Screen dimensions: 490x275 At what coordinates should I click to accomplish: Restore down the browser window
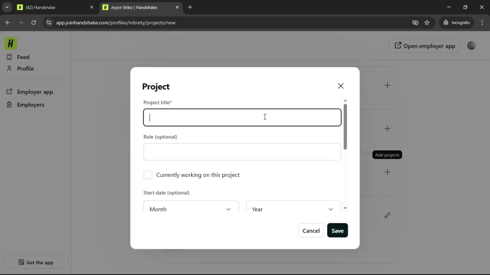(465, 7)
